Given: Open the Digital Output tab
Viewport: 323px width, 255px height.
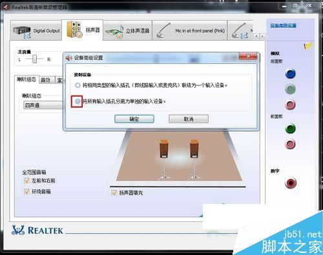Looking at the screenshot, I should 36,30.
